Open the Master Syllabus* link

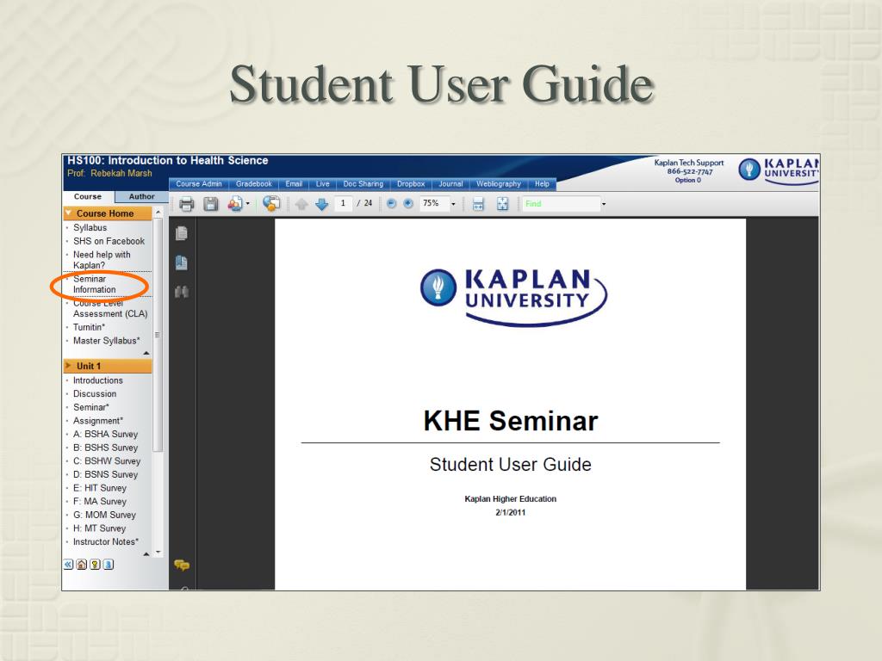click(x=106, y=341)
